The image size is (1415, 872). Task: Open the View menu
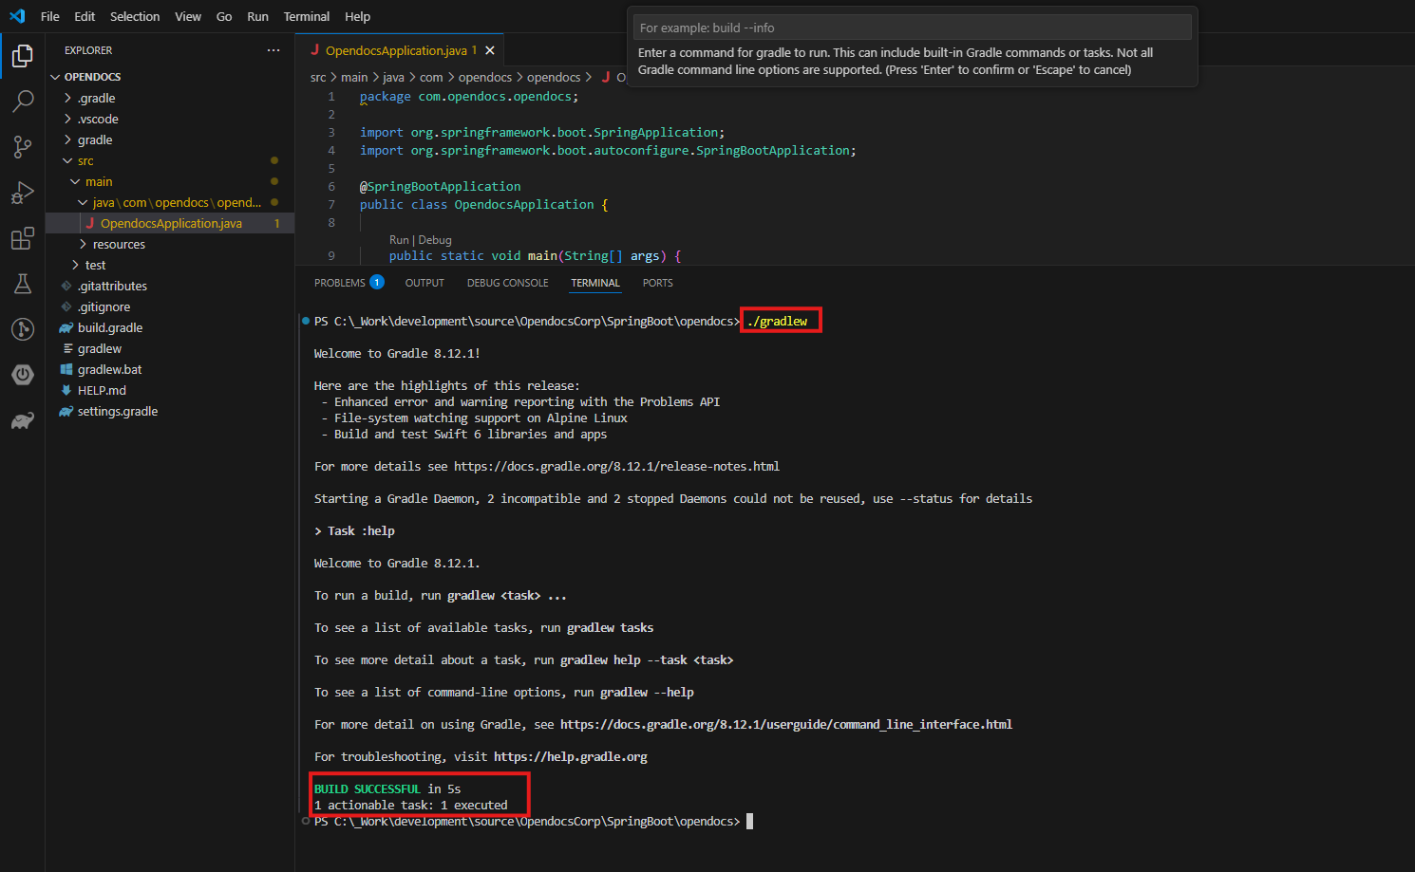tap(188, 16)
